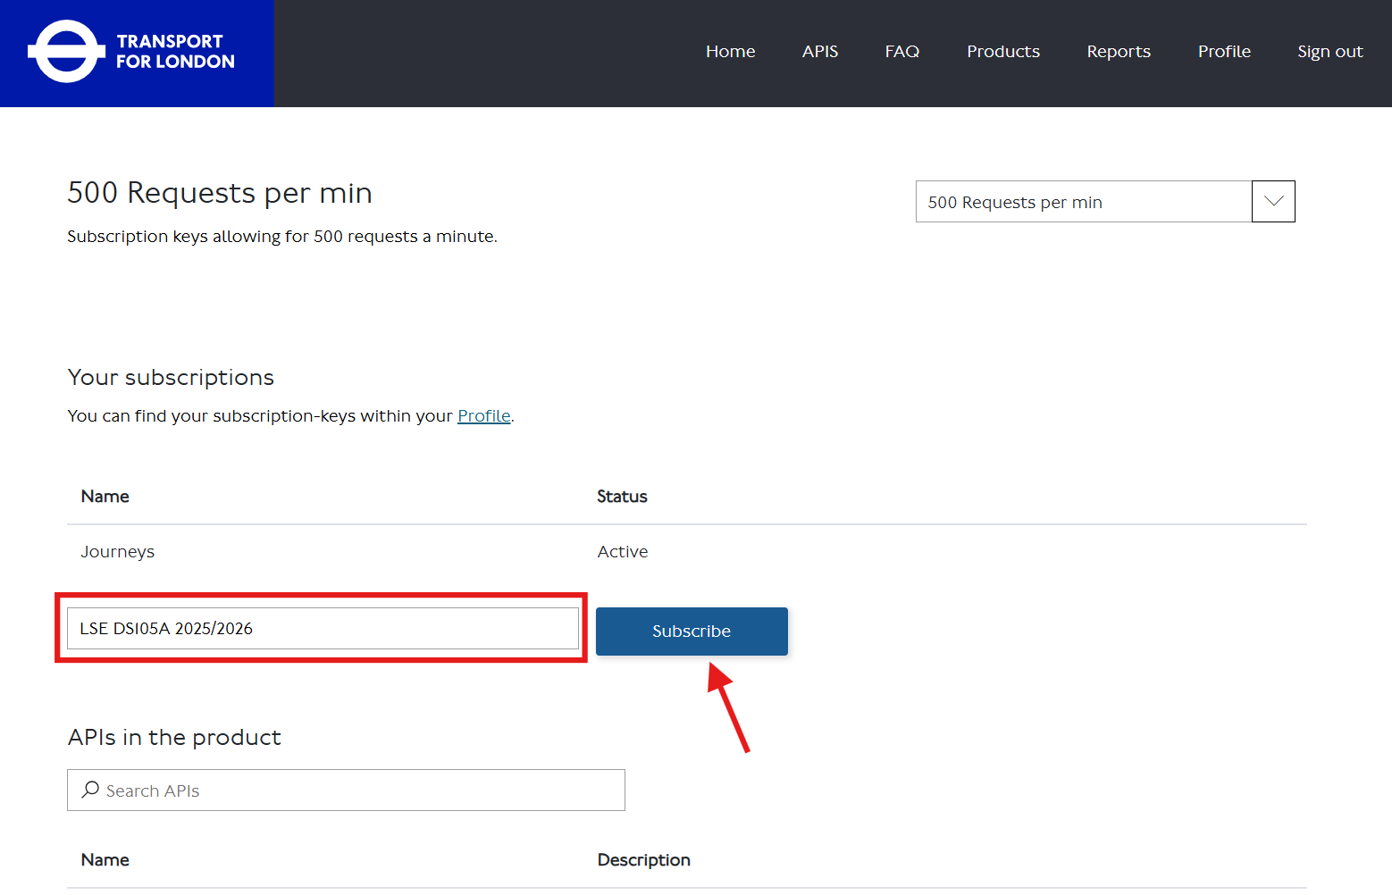The width and height of the screenshot is (1392, 895).
Task: Sign out of the account
Action: (1329, 52)
